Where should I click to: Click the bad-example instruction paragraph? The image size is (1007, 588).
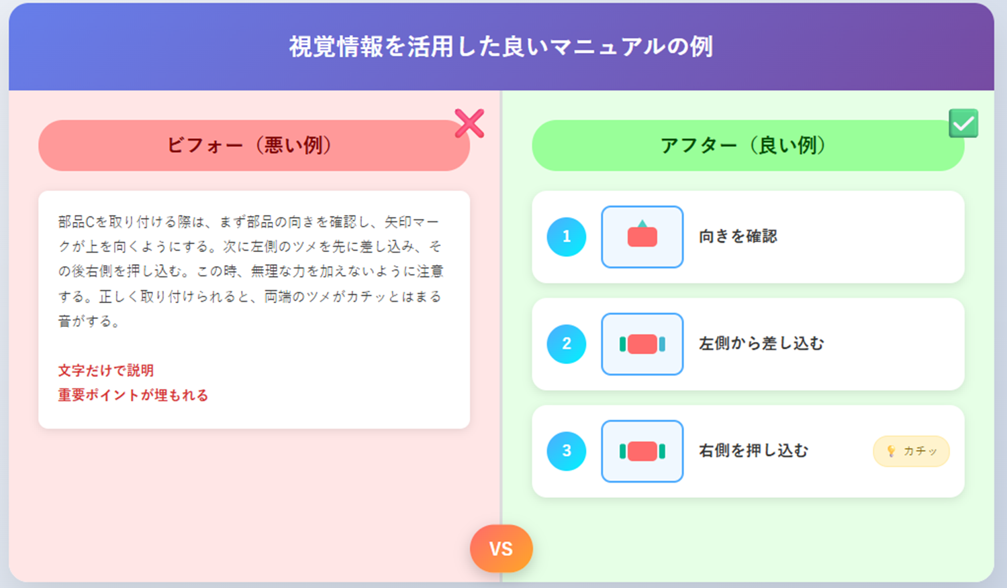250,272
